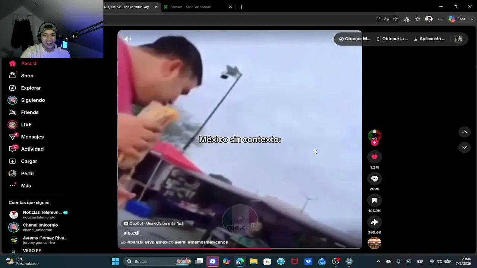Click the Obtener la... app button
The width and height of the screenshot is (477, 268).
[392, 39]
